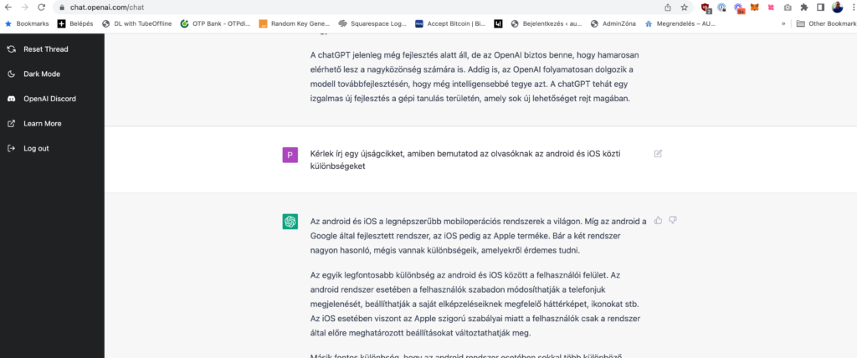The image size is (857, 358).
Task: Open the OTP Bank bookmark
Action: 215,23
